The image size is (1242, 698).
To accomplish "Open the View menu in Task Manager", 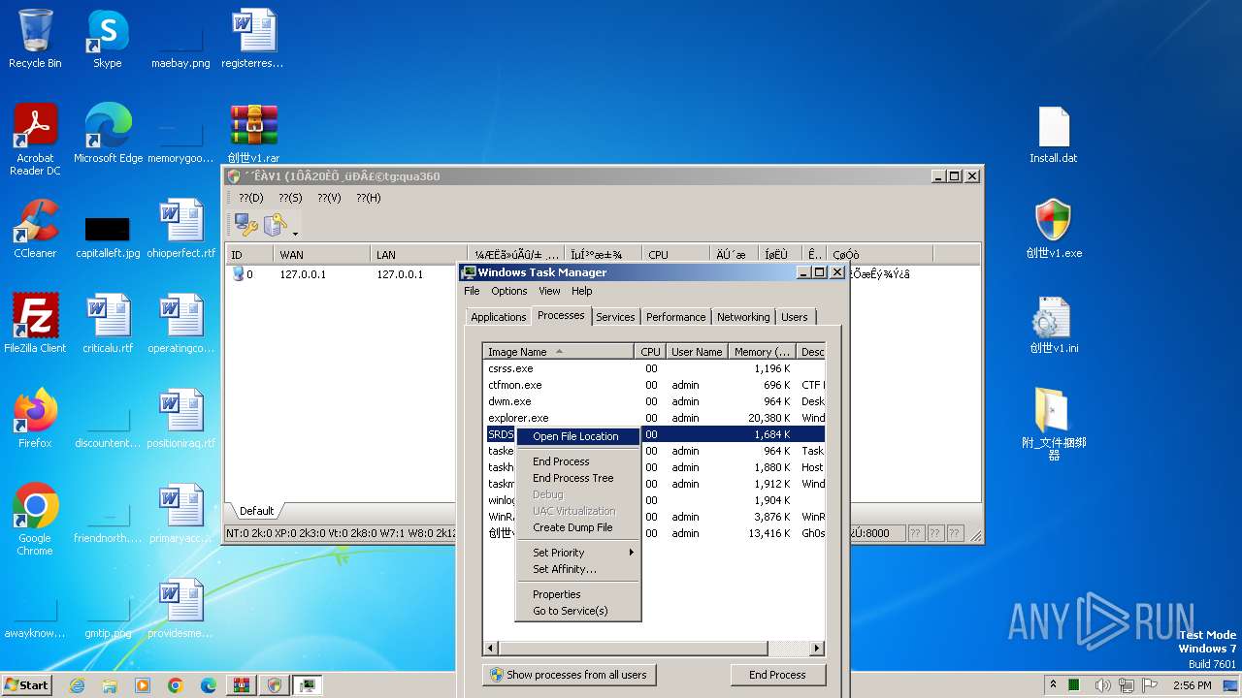I will coord(549,291).
